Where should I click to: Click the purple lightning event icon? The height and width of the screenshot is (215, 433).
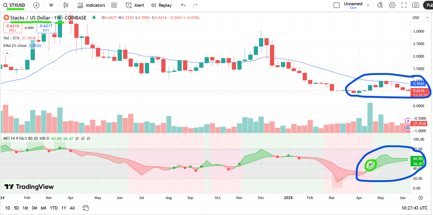tap(408, 121)
